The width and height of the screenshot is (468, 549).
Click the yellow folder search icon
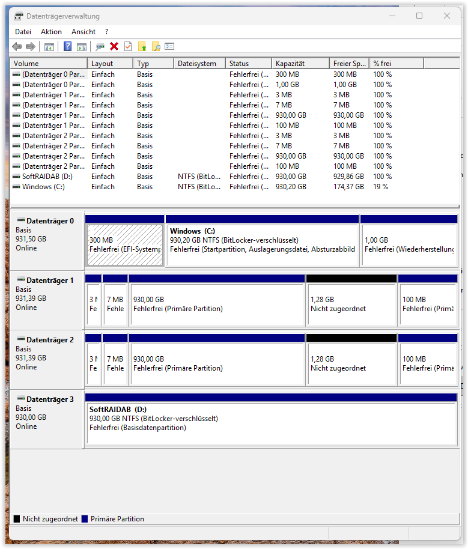pyautogui.click(x=156, y=46)
